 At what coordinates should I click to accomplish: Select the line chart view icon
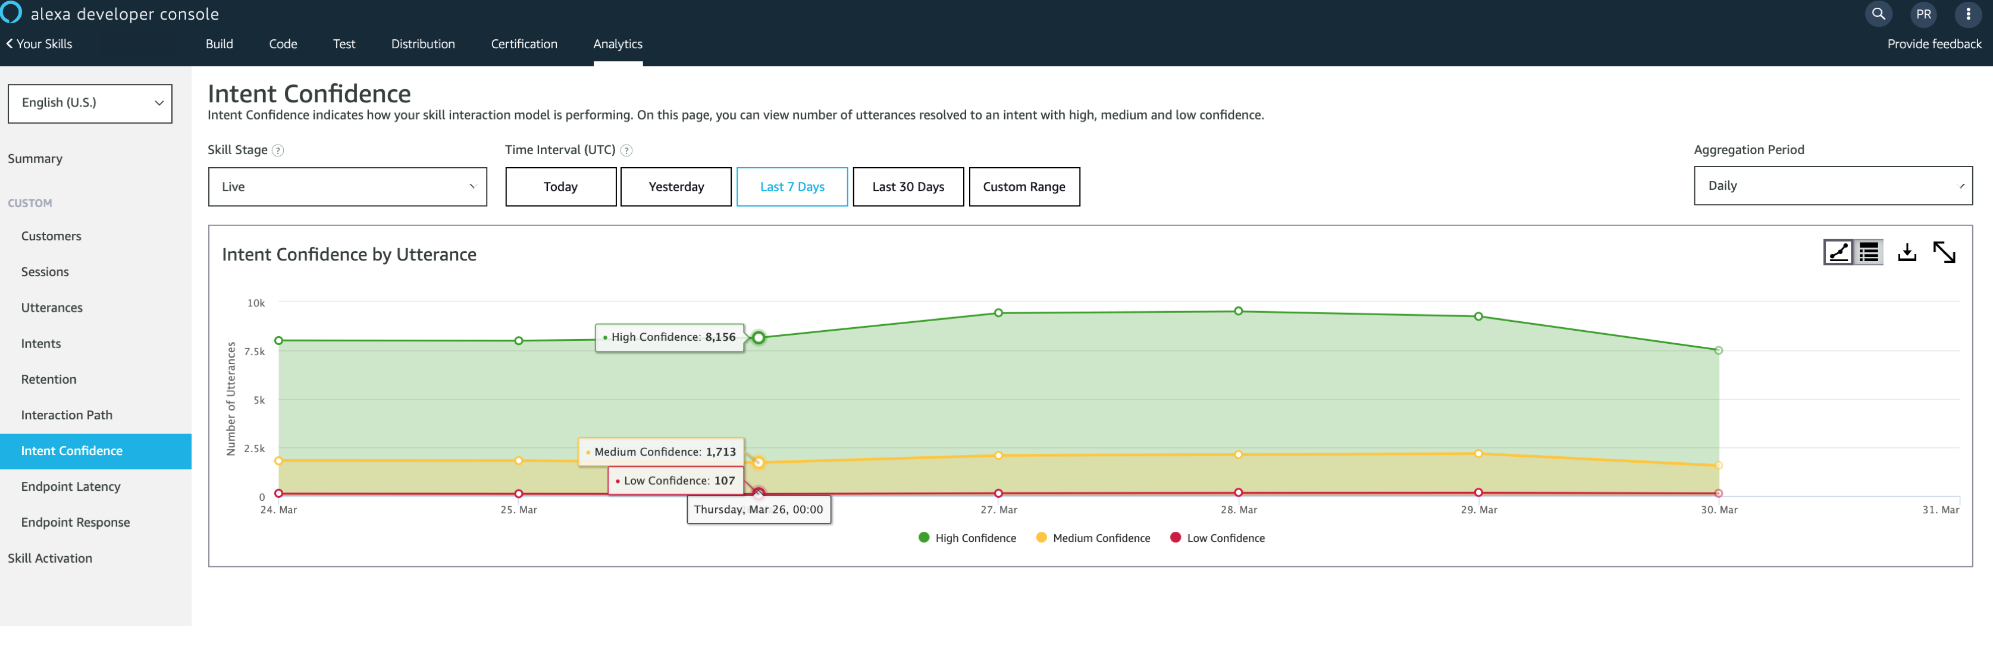1839,252
